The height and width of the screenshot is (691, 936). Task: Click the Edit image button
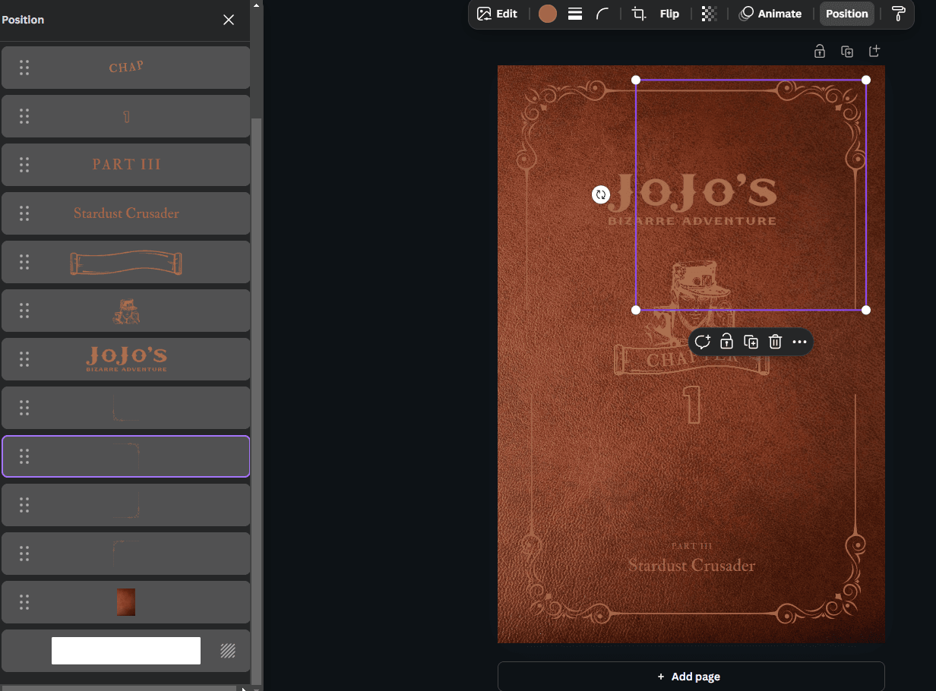[497, 14]
